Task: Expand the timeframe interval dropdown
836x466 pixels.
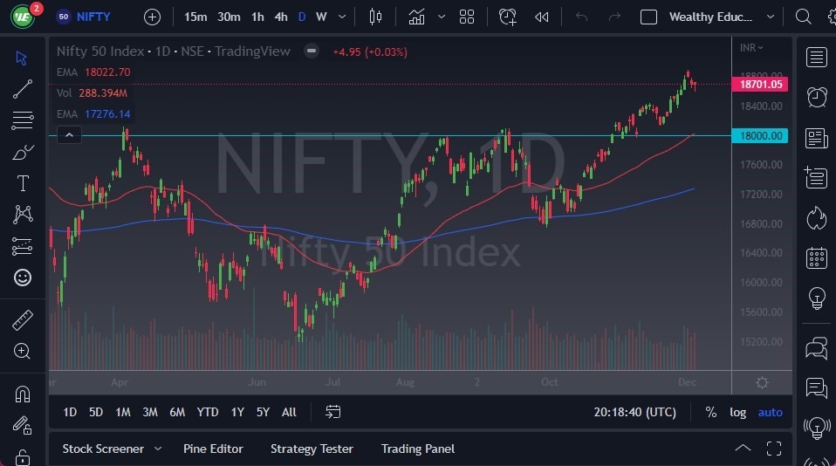Action: [342, 17]
